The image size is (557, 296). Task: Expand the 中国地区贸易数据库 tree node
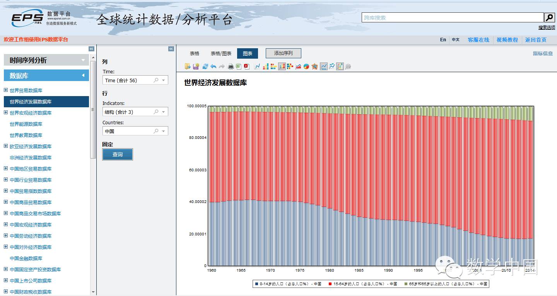6,169
